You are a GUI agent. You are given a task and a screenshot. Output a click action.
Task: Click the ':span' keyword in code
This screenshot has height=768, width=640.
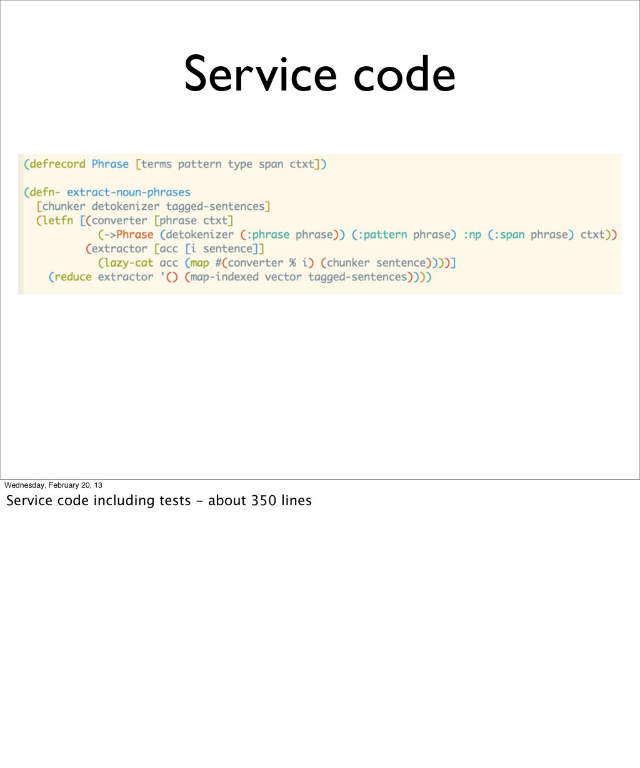coord(509,235)
